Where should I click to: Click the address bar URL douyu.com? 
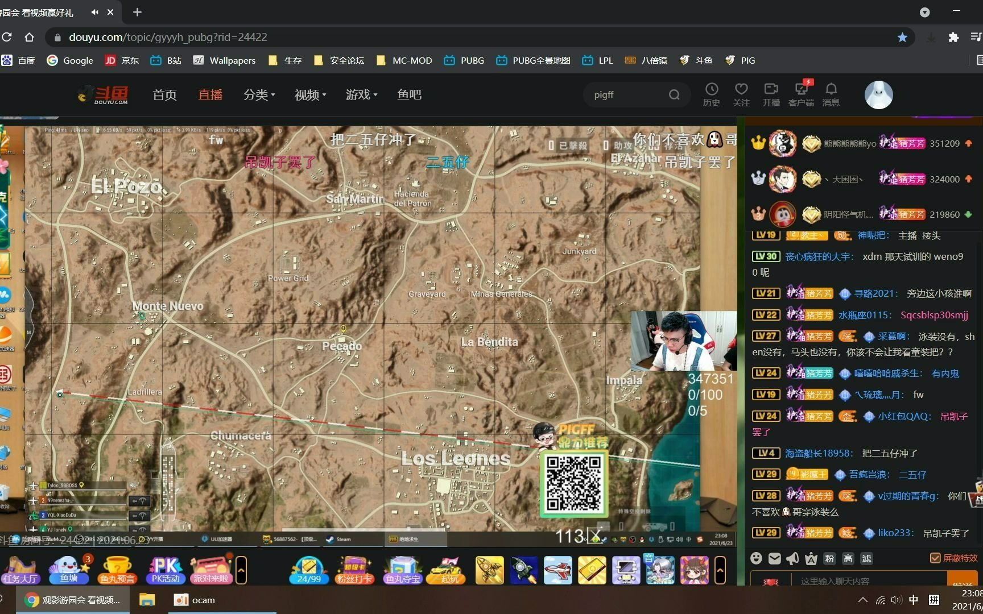tap(168, 37)
